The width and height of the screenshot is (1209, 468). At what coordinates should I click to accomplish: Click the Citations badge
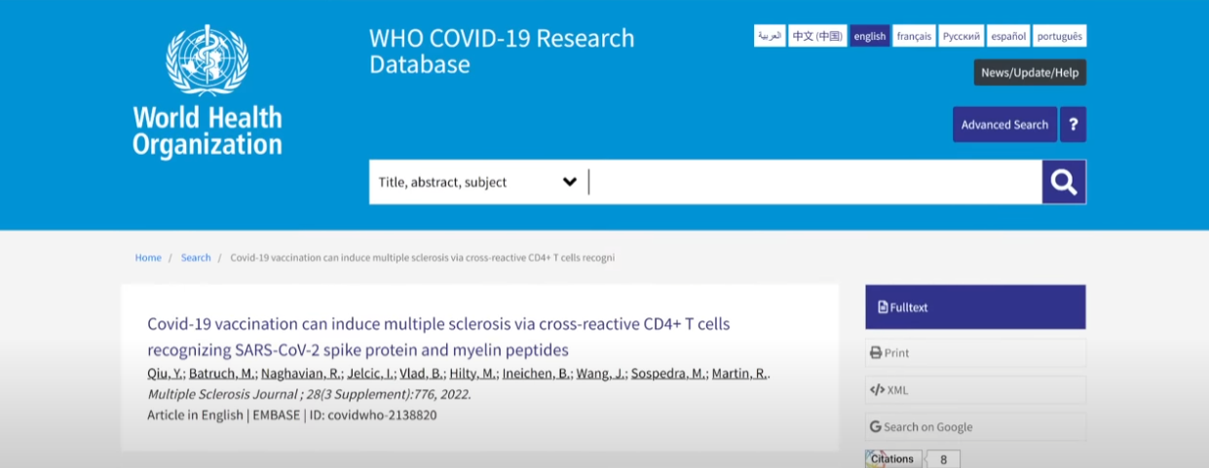point(893,459)
